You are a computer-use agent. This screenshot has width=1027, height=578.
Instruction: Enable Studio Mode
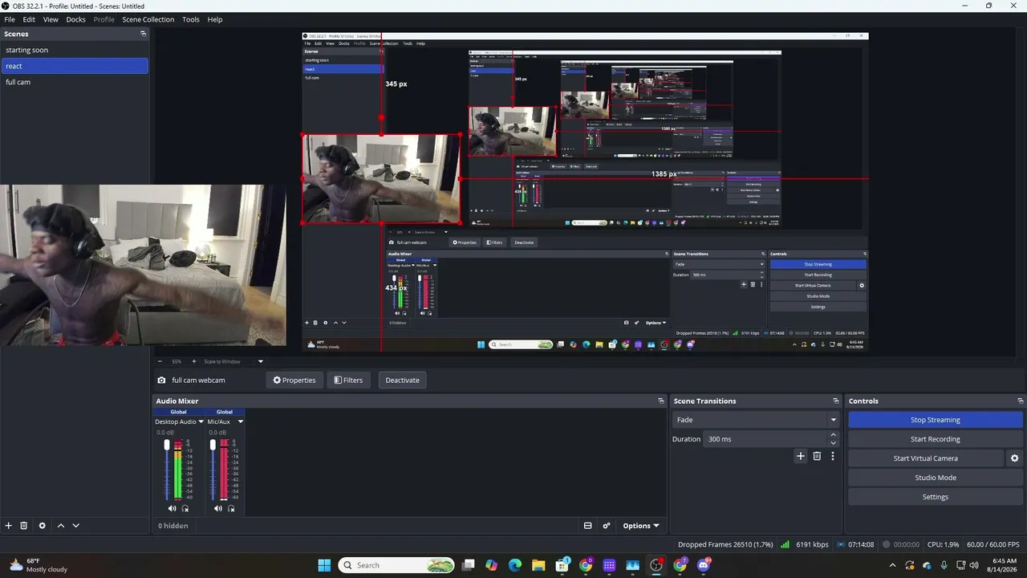click(935, 478)
